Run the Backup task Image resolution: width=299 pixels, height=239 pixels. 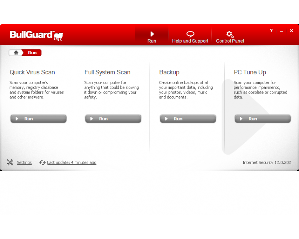[188, 119]
